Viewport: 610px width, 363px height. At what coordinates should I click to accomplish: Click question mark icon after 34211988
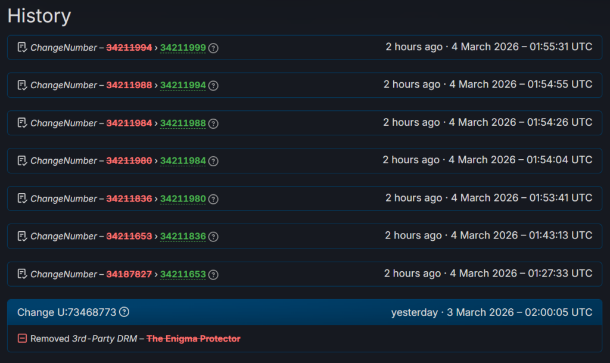click(x=213, y=123)
